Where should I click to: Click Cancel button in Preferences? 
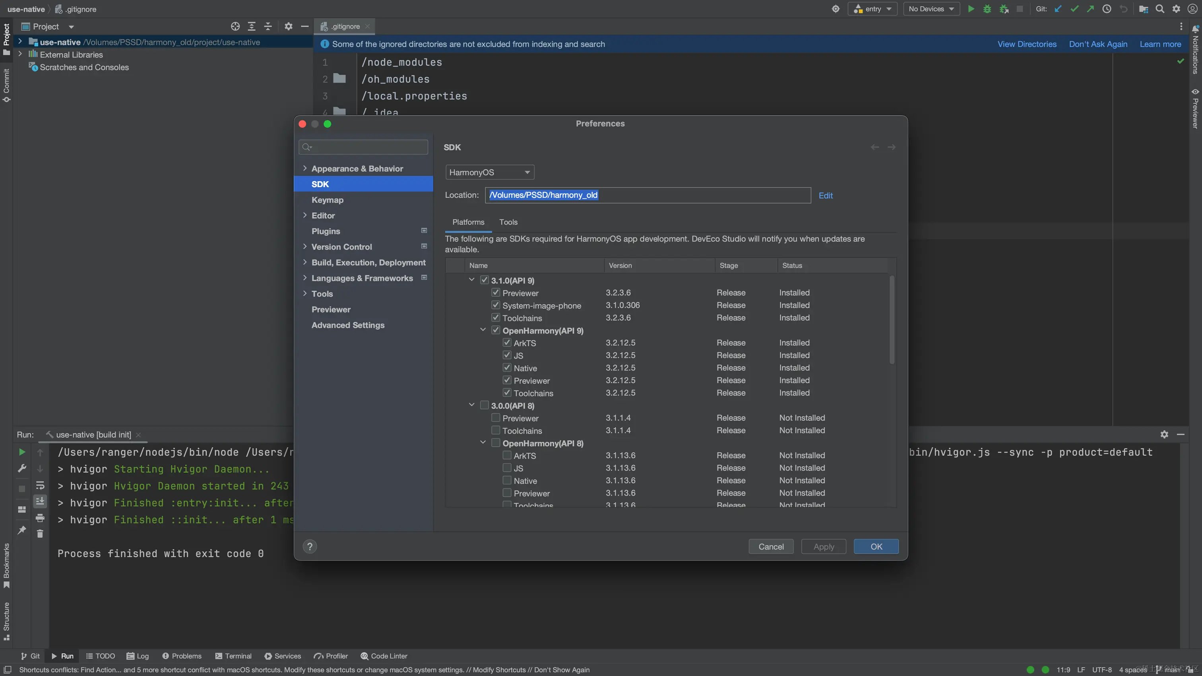[x=771, y=546]
